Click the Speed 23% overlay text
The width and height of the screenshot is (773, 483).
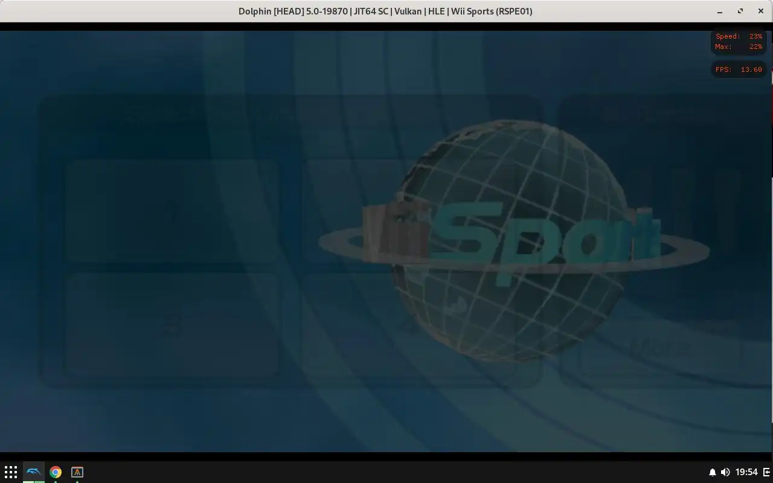pyautogui.click(x=739, y=36)
